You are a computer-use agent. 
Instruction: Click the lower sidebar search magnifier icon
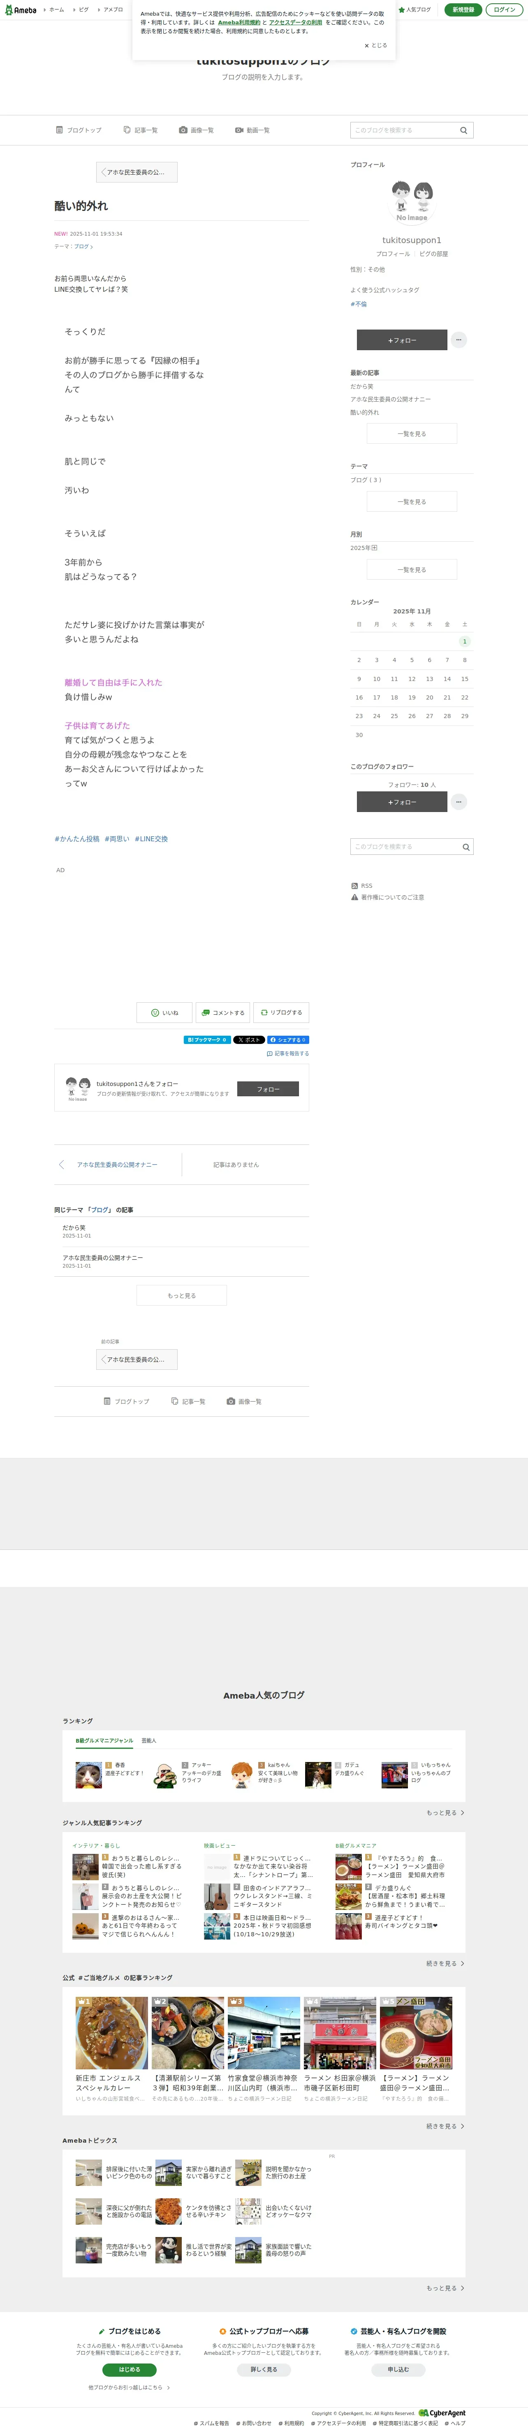466,847
